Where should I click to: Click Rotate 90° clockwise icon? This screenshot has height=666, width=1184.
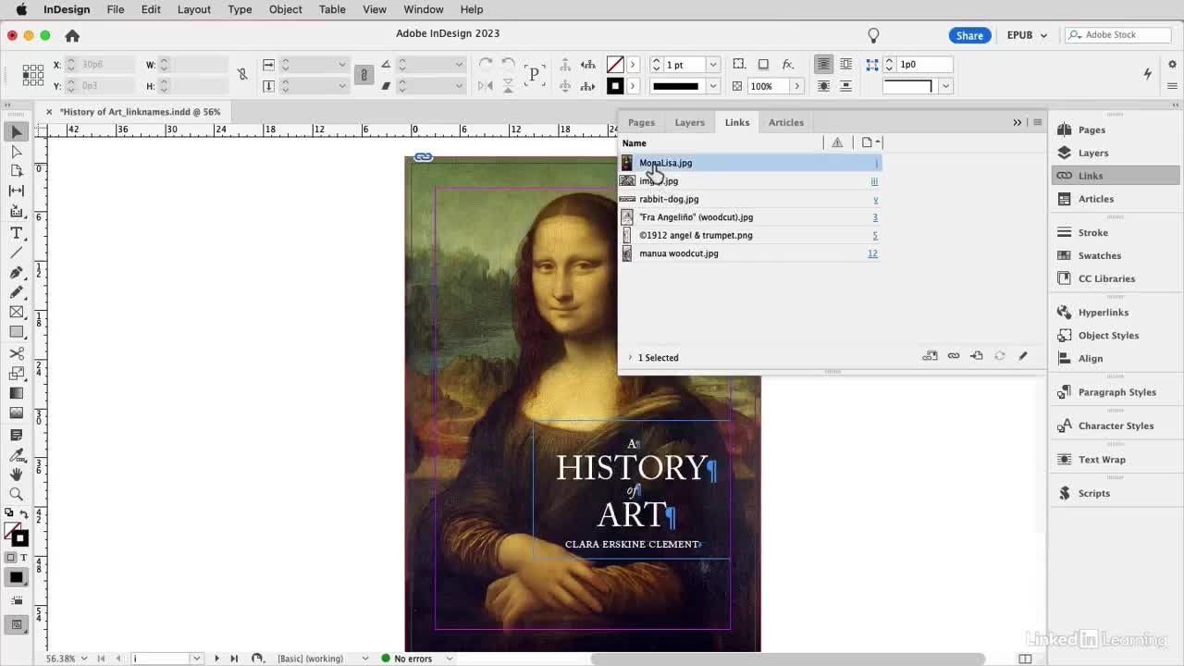pyautogui.click(x=487, y=64)
